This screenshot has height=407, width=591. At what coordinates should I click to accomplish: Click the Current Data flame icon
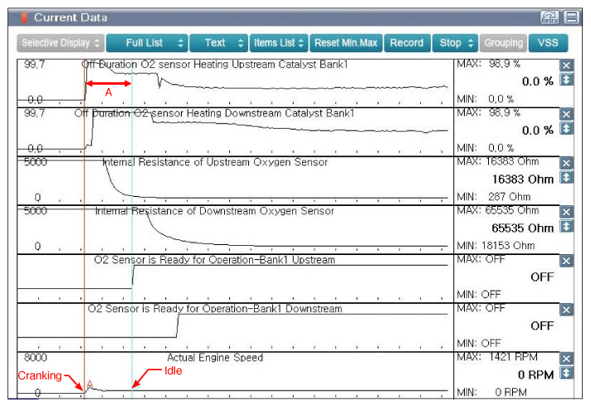[x=24, y=17]
